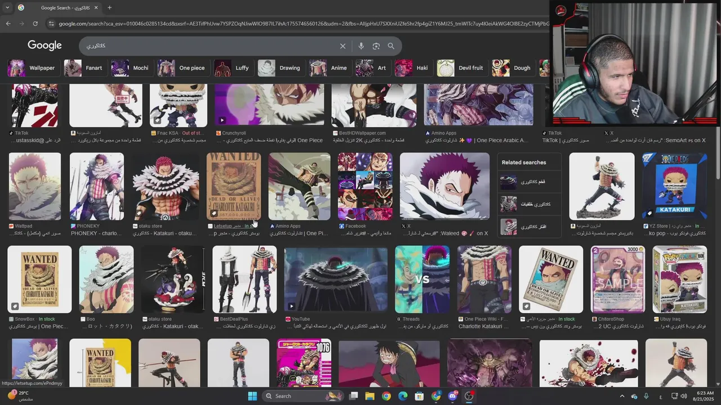Click the 'PHONEKY - charlo...' result caption
The width and height of the screenshot is (721, 405).
coord(96,233)
